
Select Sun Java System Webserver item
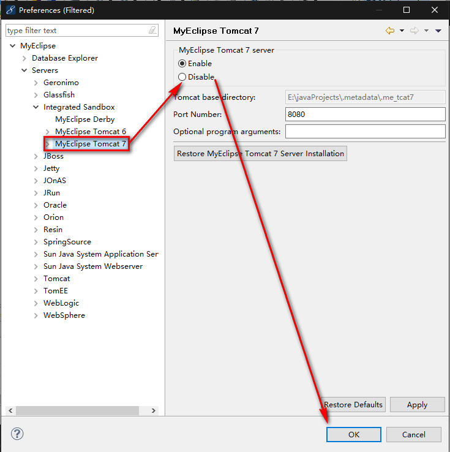click(93, 266)
